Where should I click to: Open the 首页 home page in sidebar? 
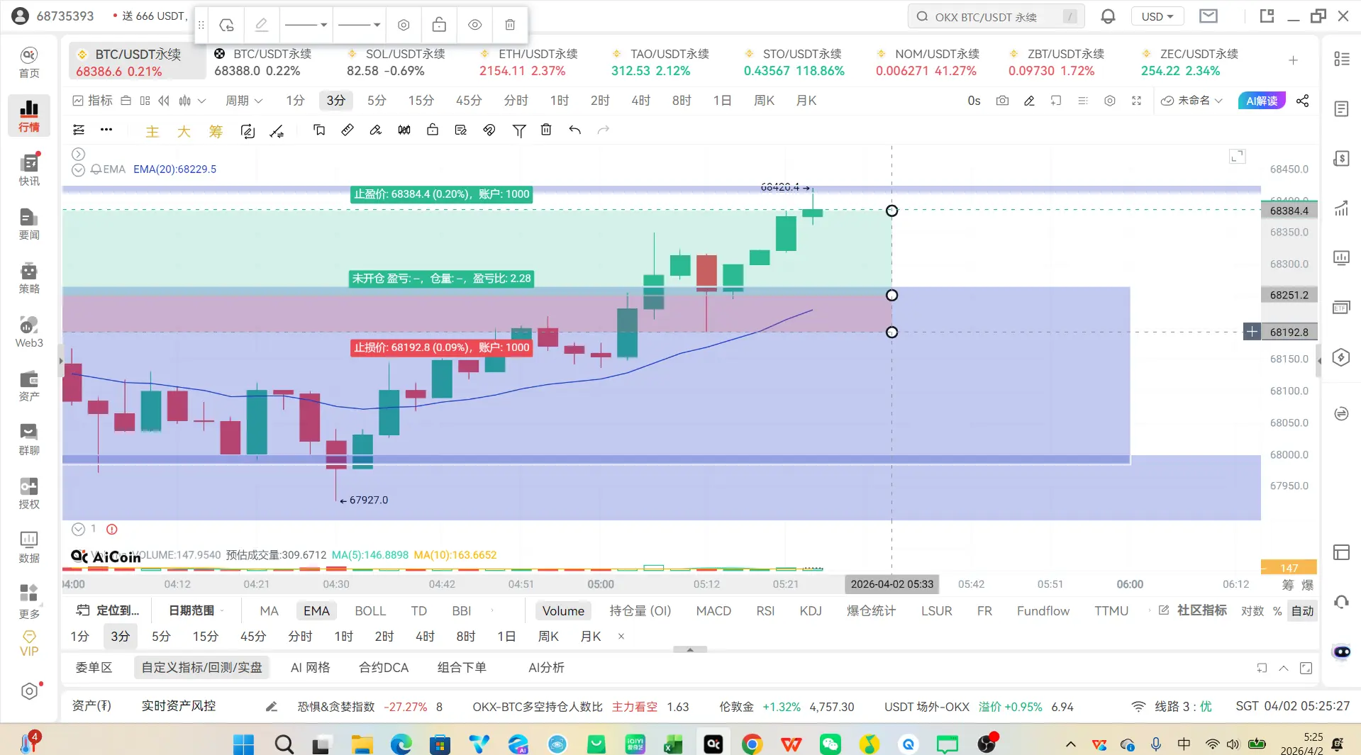point(29,62)
